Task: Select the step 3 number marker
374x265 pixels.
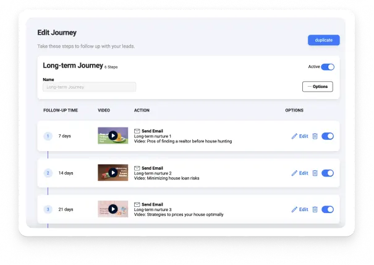Action: (x=48, y=209)
